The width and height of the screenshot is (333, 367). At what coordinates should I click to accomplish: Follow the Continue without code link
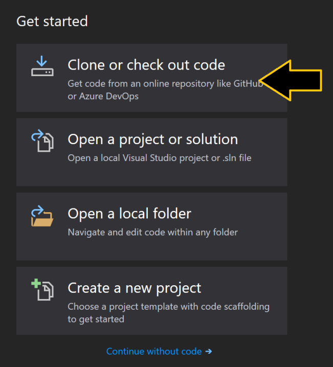153,351
